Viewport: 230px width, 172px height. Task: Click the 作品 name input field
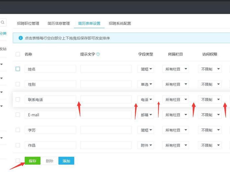pyautogui.click(x=50, y=145)
